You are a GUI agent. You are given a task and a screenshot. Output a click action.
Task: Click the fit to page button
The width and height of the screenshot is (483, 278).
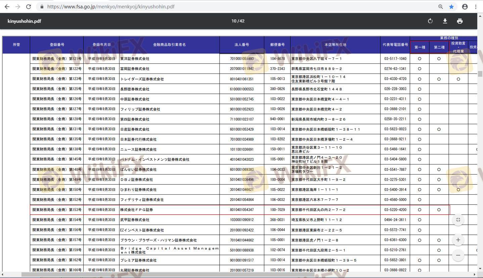458,220
